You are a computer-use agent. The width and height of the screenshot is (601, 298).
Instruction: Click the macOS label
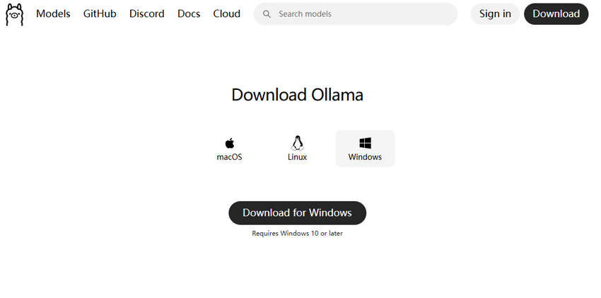(229, 157)
